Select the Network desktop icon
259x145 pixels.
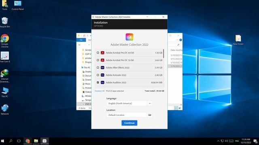[x=5, y=110]
